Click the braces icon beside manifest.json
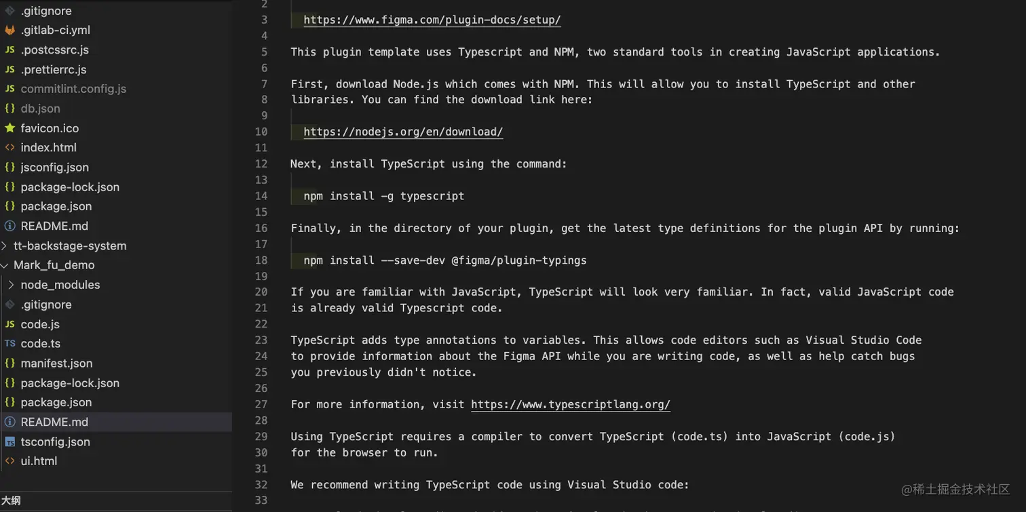This screenshot has width=1026, height=512. (x=9, y=363)
